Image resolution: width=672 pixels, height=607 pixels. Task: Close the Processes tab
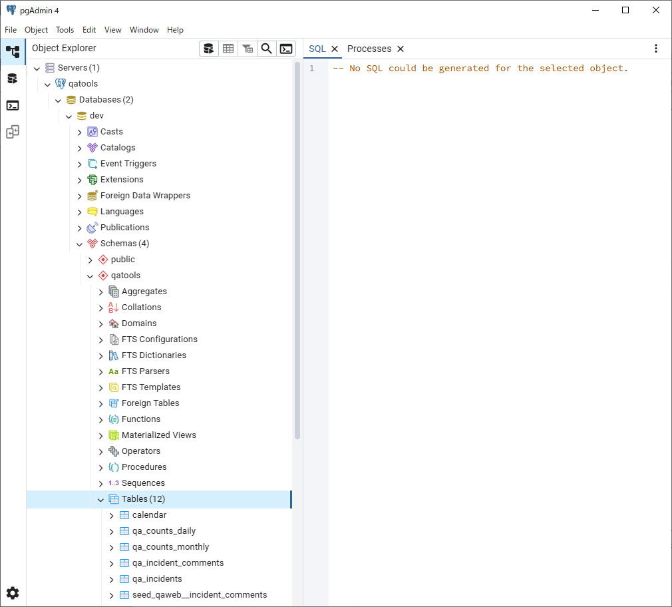tap(401, 49)
